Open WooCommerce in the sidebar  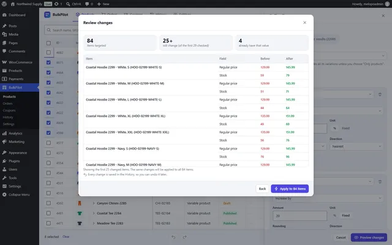tap(20, 62)
